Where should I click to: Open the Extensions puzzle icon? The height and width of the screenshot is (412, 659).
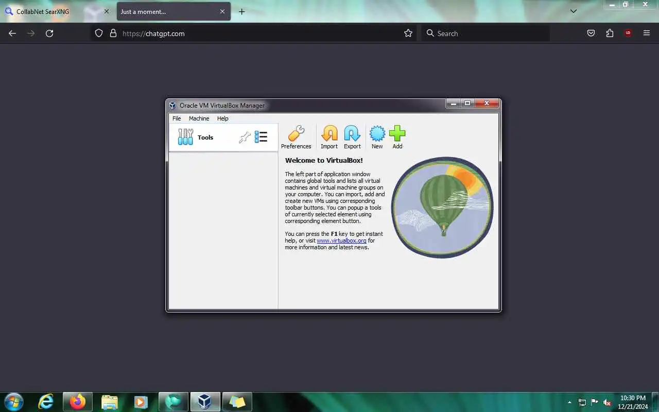610,33
